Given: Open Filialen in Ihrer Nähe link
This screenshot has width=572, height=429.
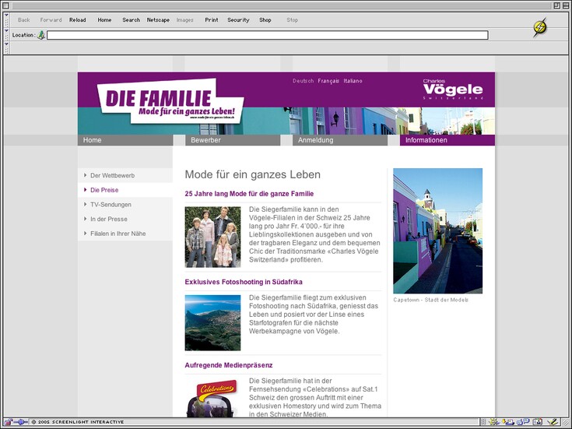Looking at the screenshot, I should tap(125, 234).
